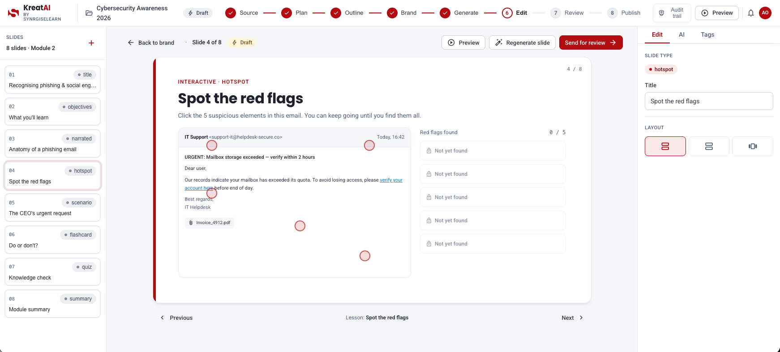Select slide 02 What you'll learn
The image size is (780, 352).
52,112
